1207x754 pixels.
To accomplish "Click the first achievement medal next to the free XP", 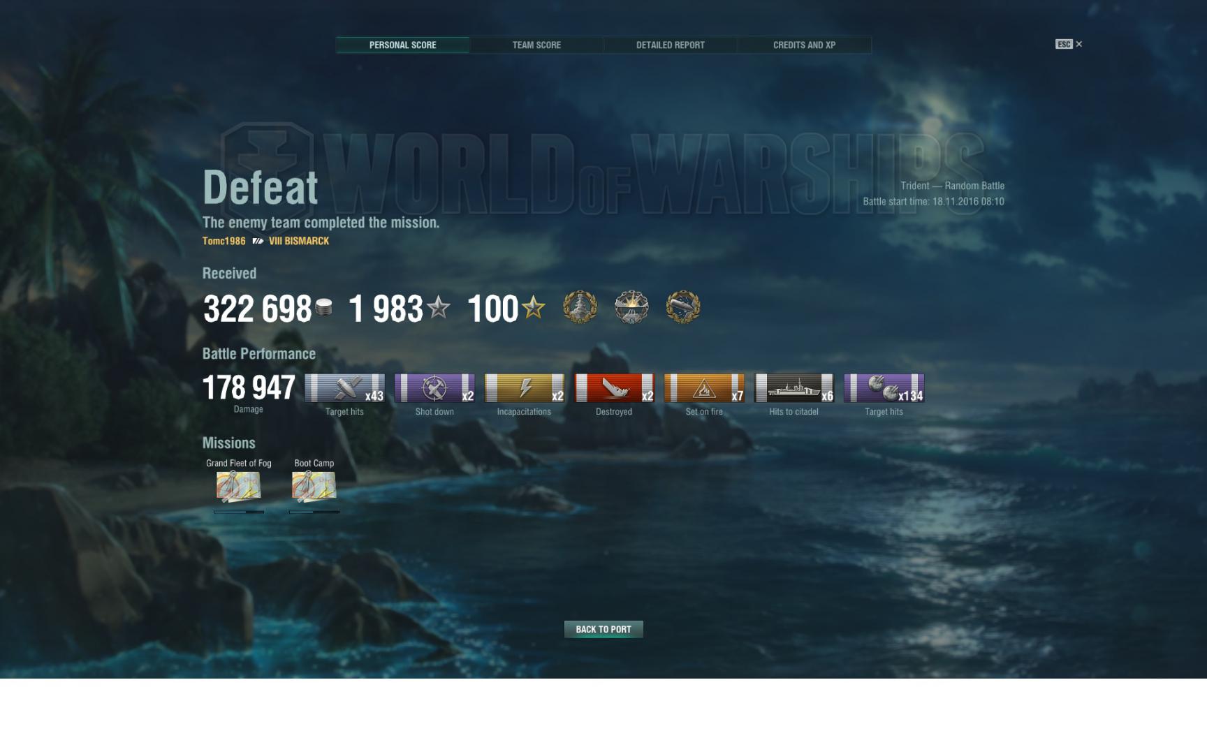I will [x=580, y=307].
